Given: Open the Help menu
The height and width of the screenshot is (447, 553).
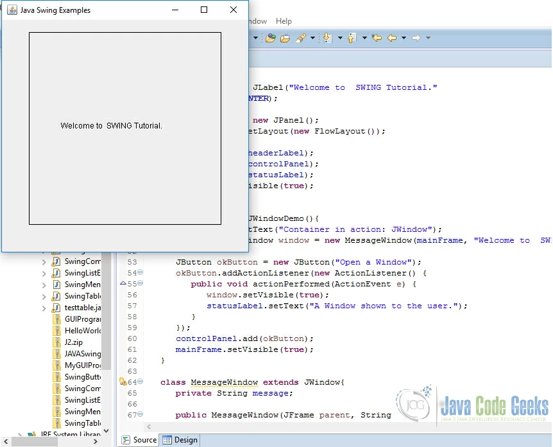Looking at the screenshot, I should tap(284, 21).
